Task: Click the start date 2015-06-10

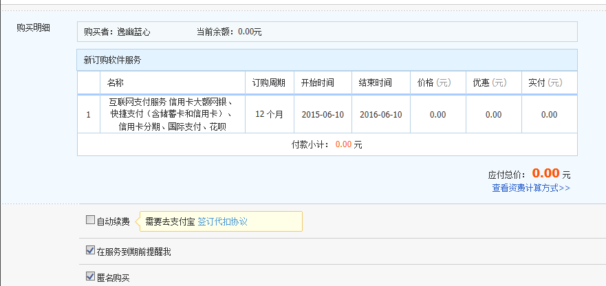Action: pos(323,114)
